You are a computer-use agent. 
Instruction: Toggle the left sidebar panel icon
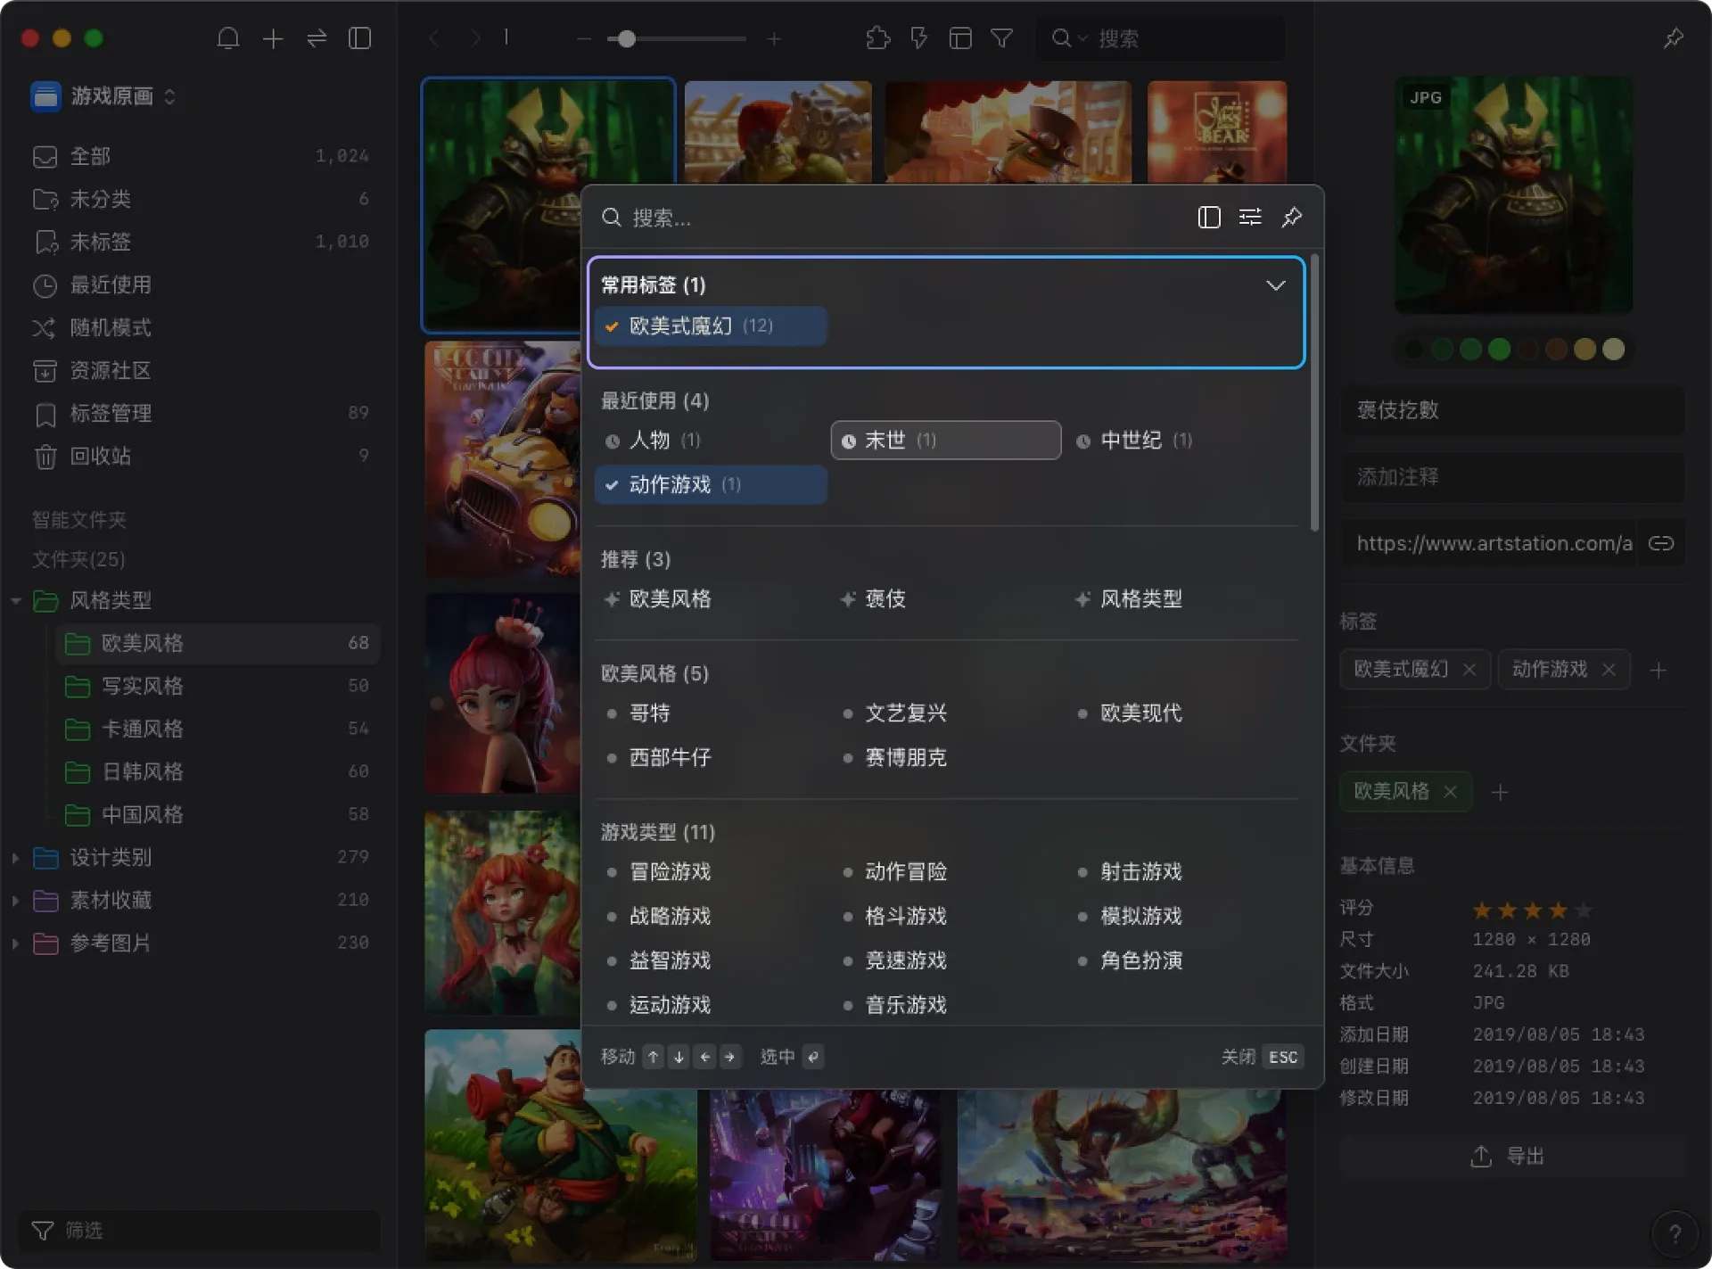[x=360, y=38]
